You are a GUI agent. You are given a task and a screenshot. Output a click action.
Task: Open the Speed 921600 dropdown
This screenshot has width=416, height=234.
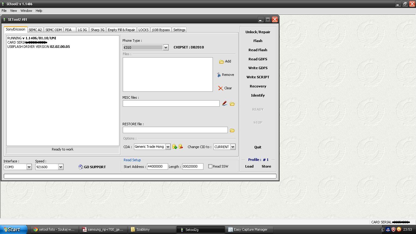[x=61, y=167]
